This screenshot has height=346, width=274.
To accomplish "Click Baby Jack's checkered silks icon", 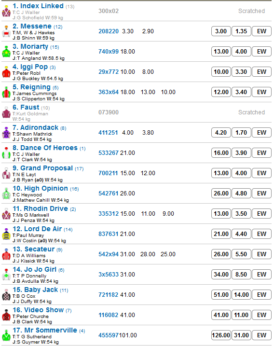I will 6,295.
